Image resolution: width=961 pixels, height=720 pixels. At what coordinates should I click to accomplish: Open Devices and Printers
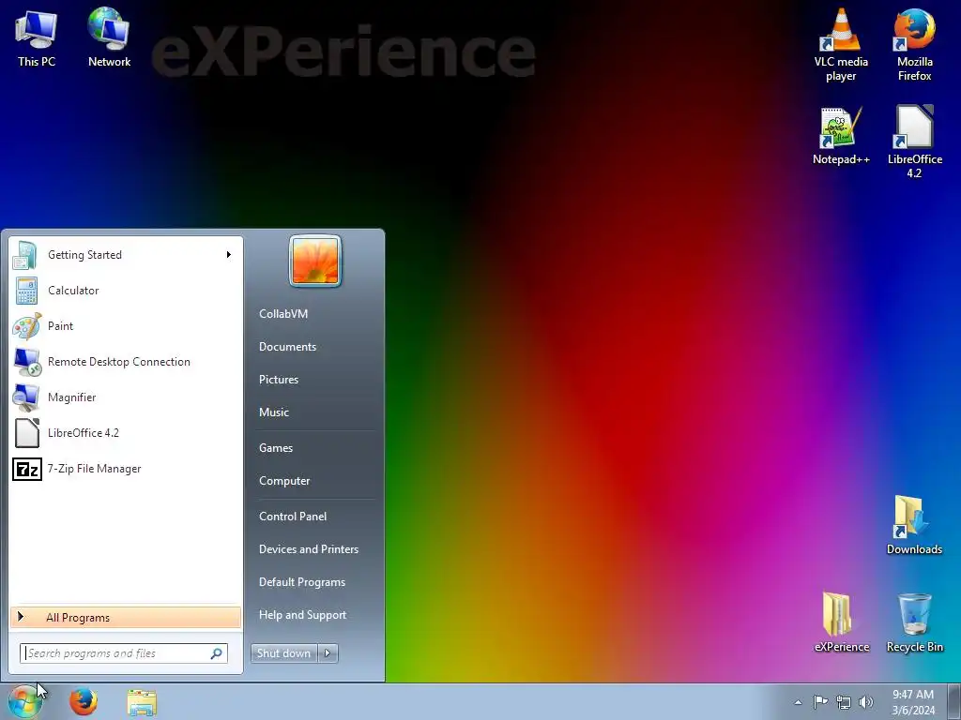coord(309,549)
